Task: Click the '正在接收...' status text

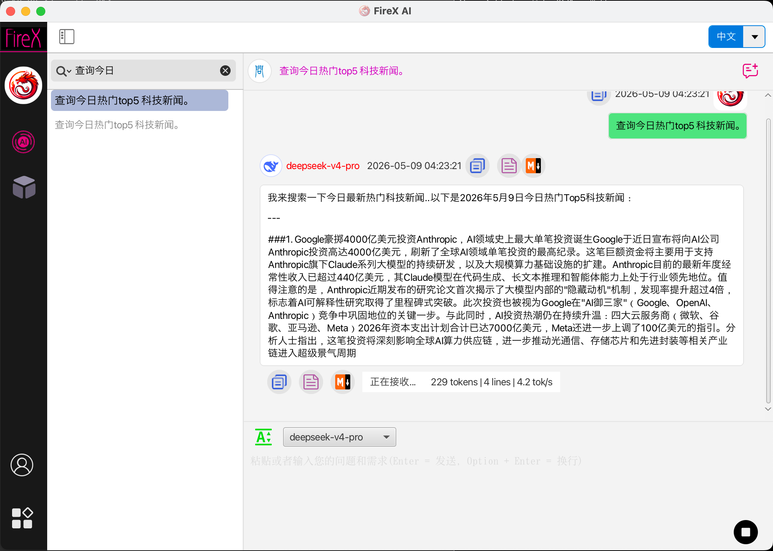Action: click(x=393, y=382)
